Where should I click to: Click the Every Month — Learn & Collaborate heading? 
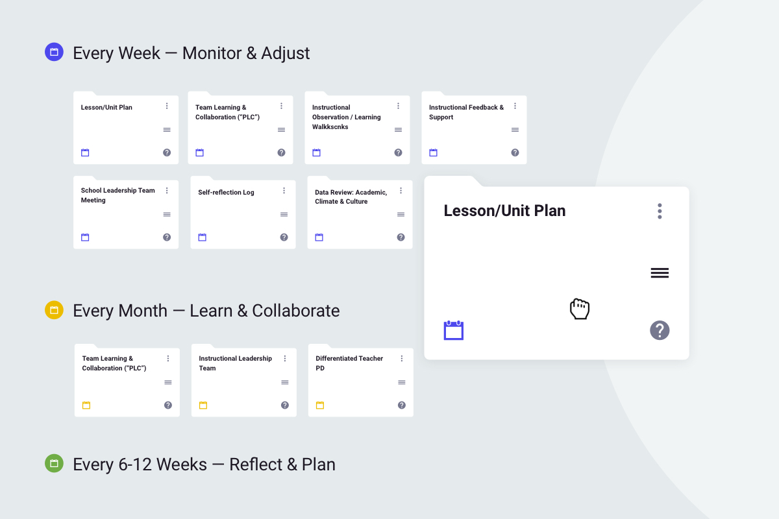206,311
